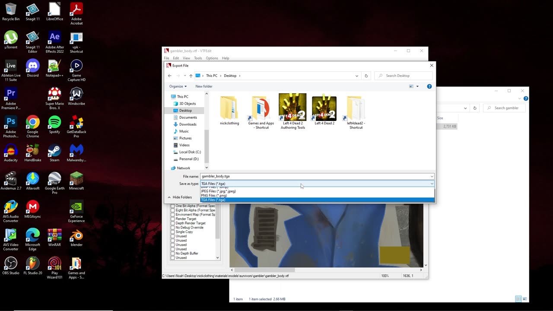Screen dimensions: 553x311
Task: Open the Organize dropdown menu
Action: coord(178,86)
